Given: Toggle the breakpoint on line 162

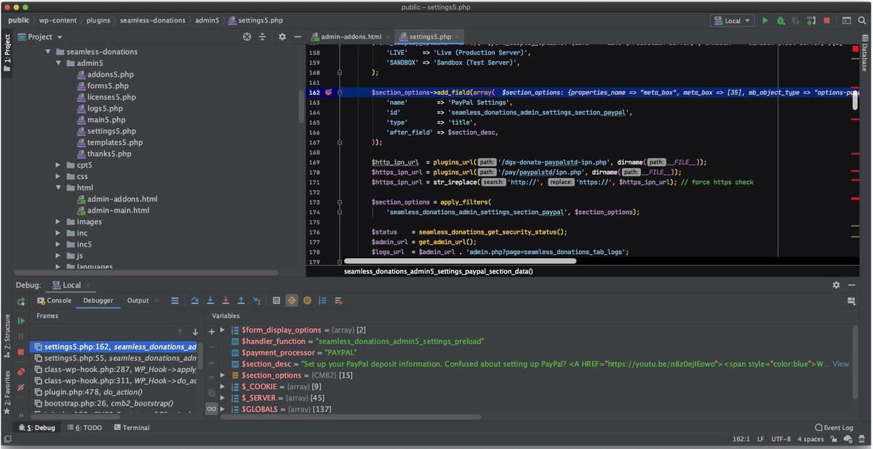Looking at the screenshot, I should point(329,92).
